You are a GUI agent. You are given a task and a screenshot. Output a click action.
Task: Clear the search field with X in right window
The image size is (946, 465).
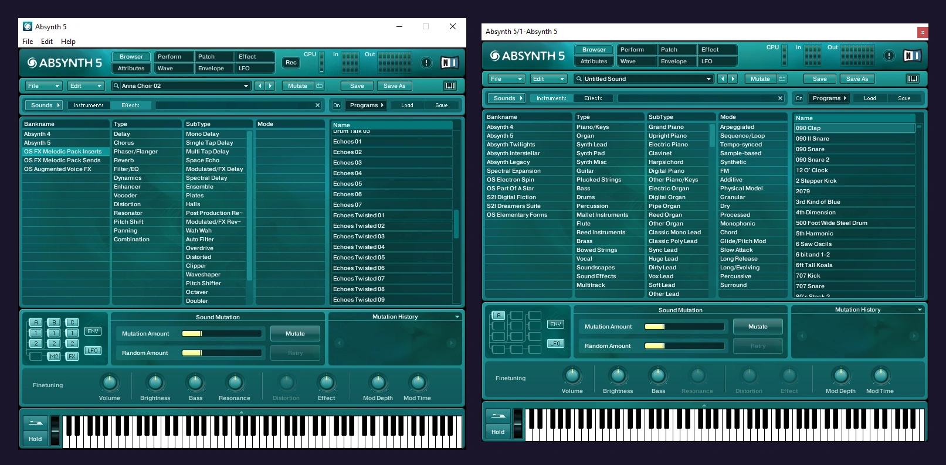(x=780, y=98)
